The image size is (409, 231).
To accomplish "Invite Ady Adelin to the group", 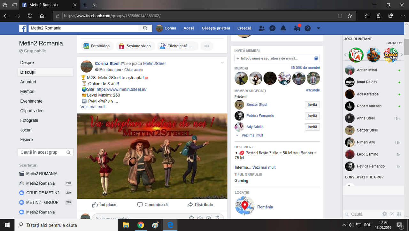I will pyautogui.click(x=313, y=127).
